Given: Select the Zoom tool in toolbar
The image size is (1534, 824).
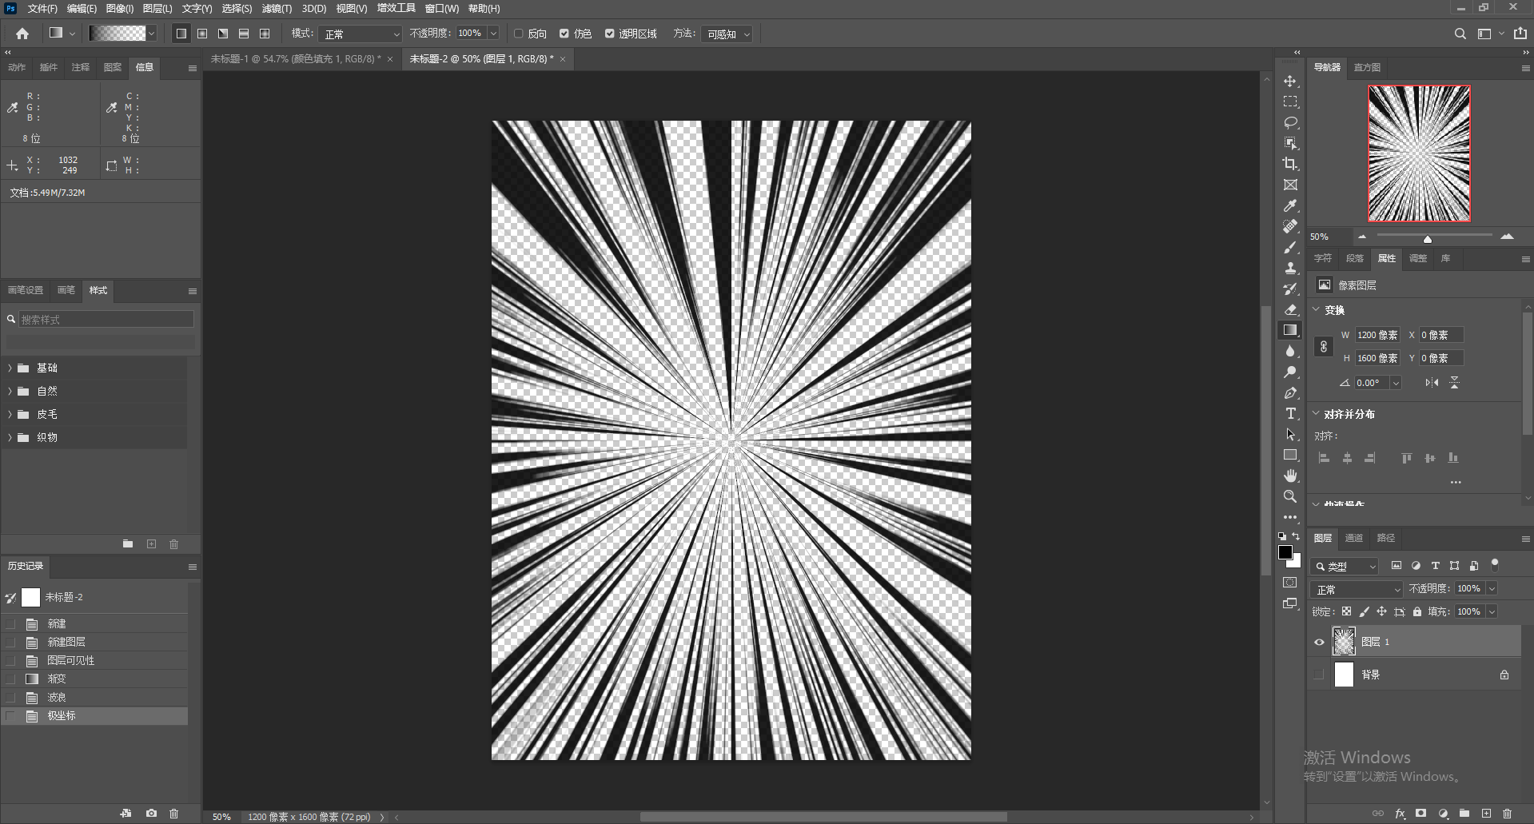Looking at the screenshot, I should [x=1290, y=496].
